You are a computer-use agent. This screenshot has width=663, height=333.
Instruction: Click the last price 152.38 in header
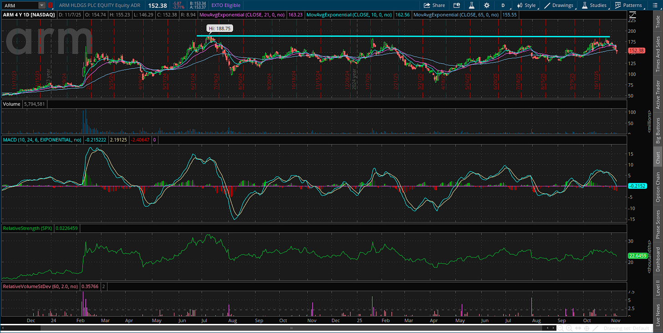coord(157,5)
